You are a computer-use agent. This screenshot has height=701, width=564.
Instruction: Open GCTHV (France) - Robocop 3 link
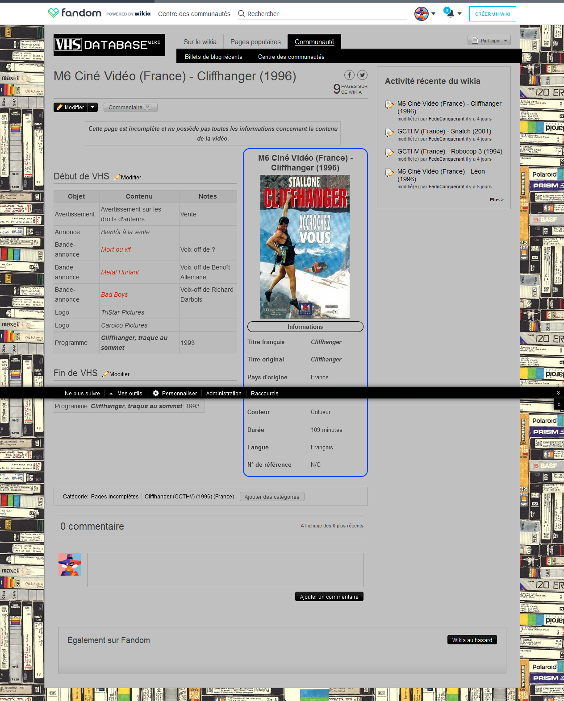[450, 151]
